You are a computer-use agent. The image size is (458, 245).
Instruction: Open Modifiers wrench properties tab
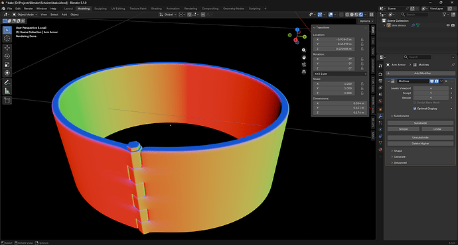coord(380,117)
